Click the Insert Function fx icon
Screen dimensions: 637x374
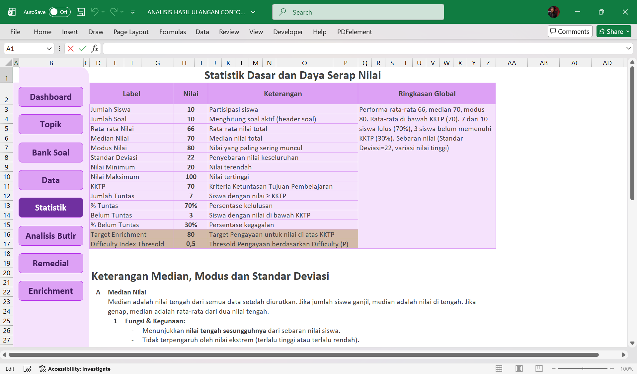pos(95,49)
